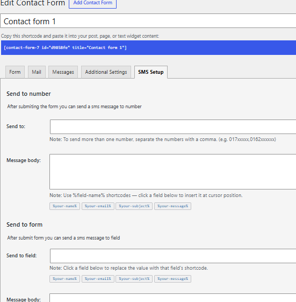Viewport: 296px width, 302px height.
Task: Click the Copy this shortcode instruction text
Action: (80, 36)
